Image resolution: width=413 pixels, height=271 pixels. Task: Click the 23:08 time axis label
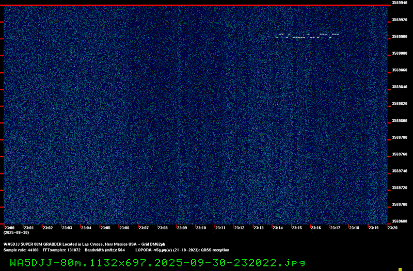(163, 228)
